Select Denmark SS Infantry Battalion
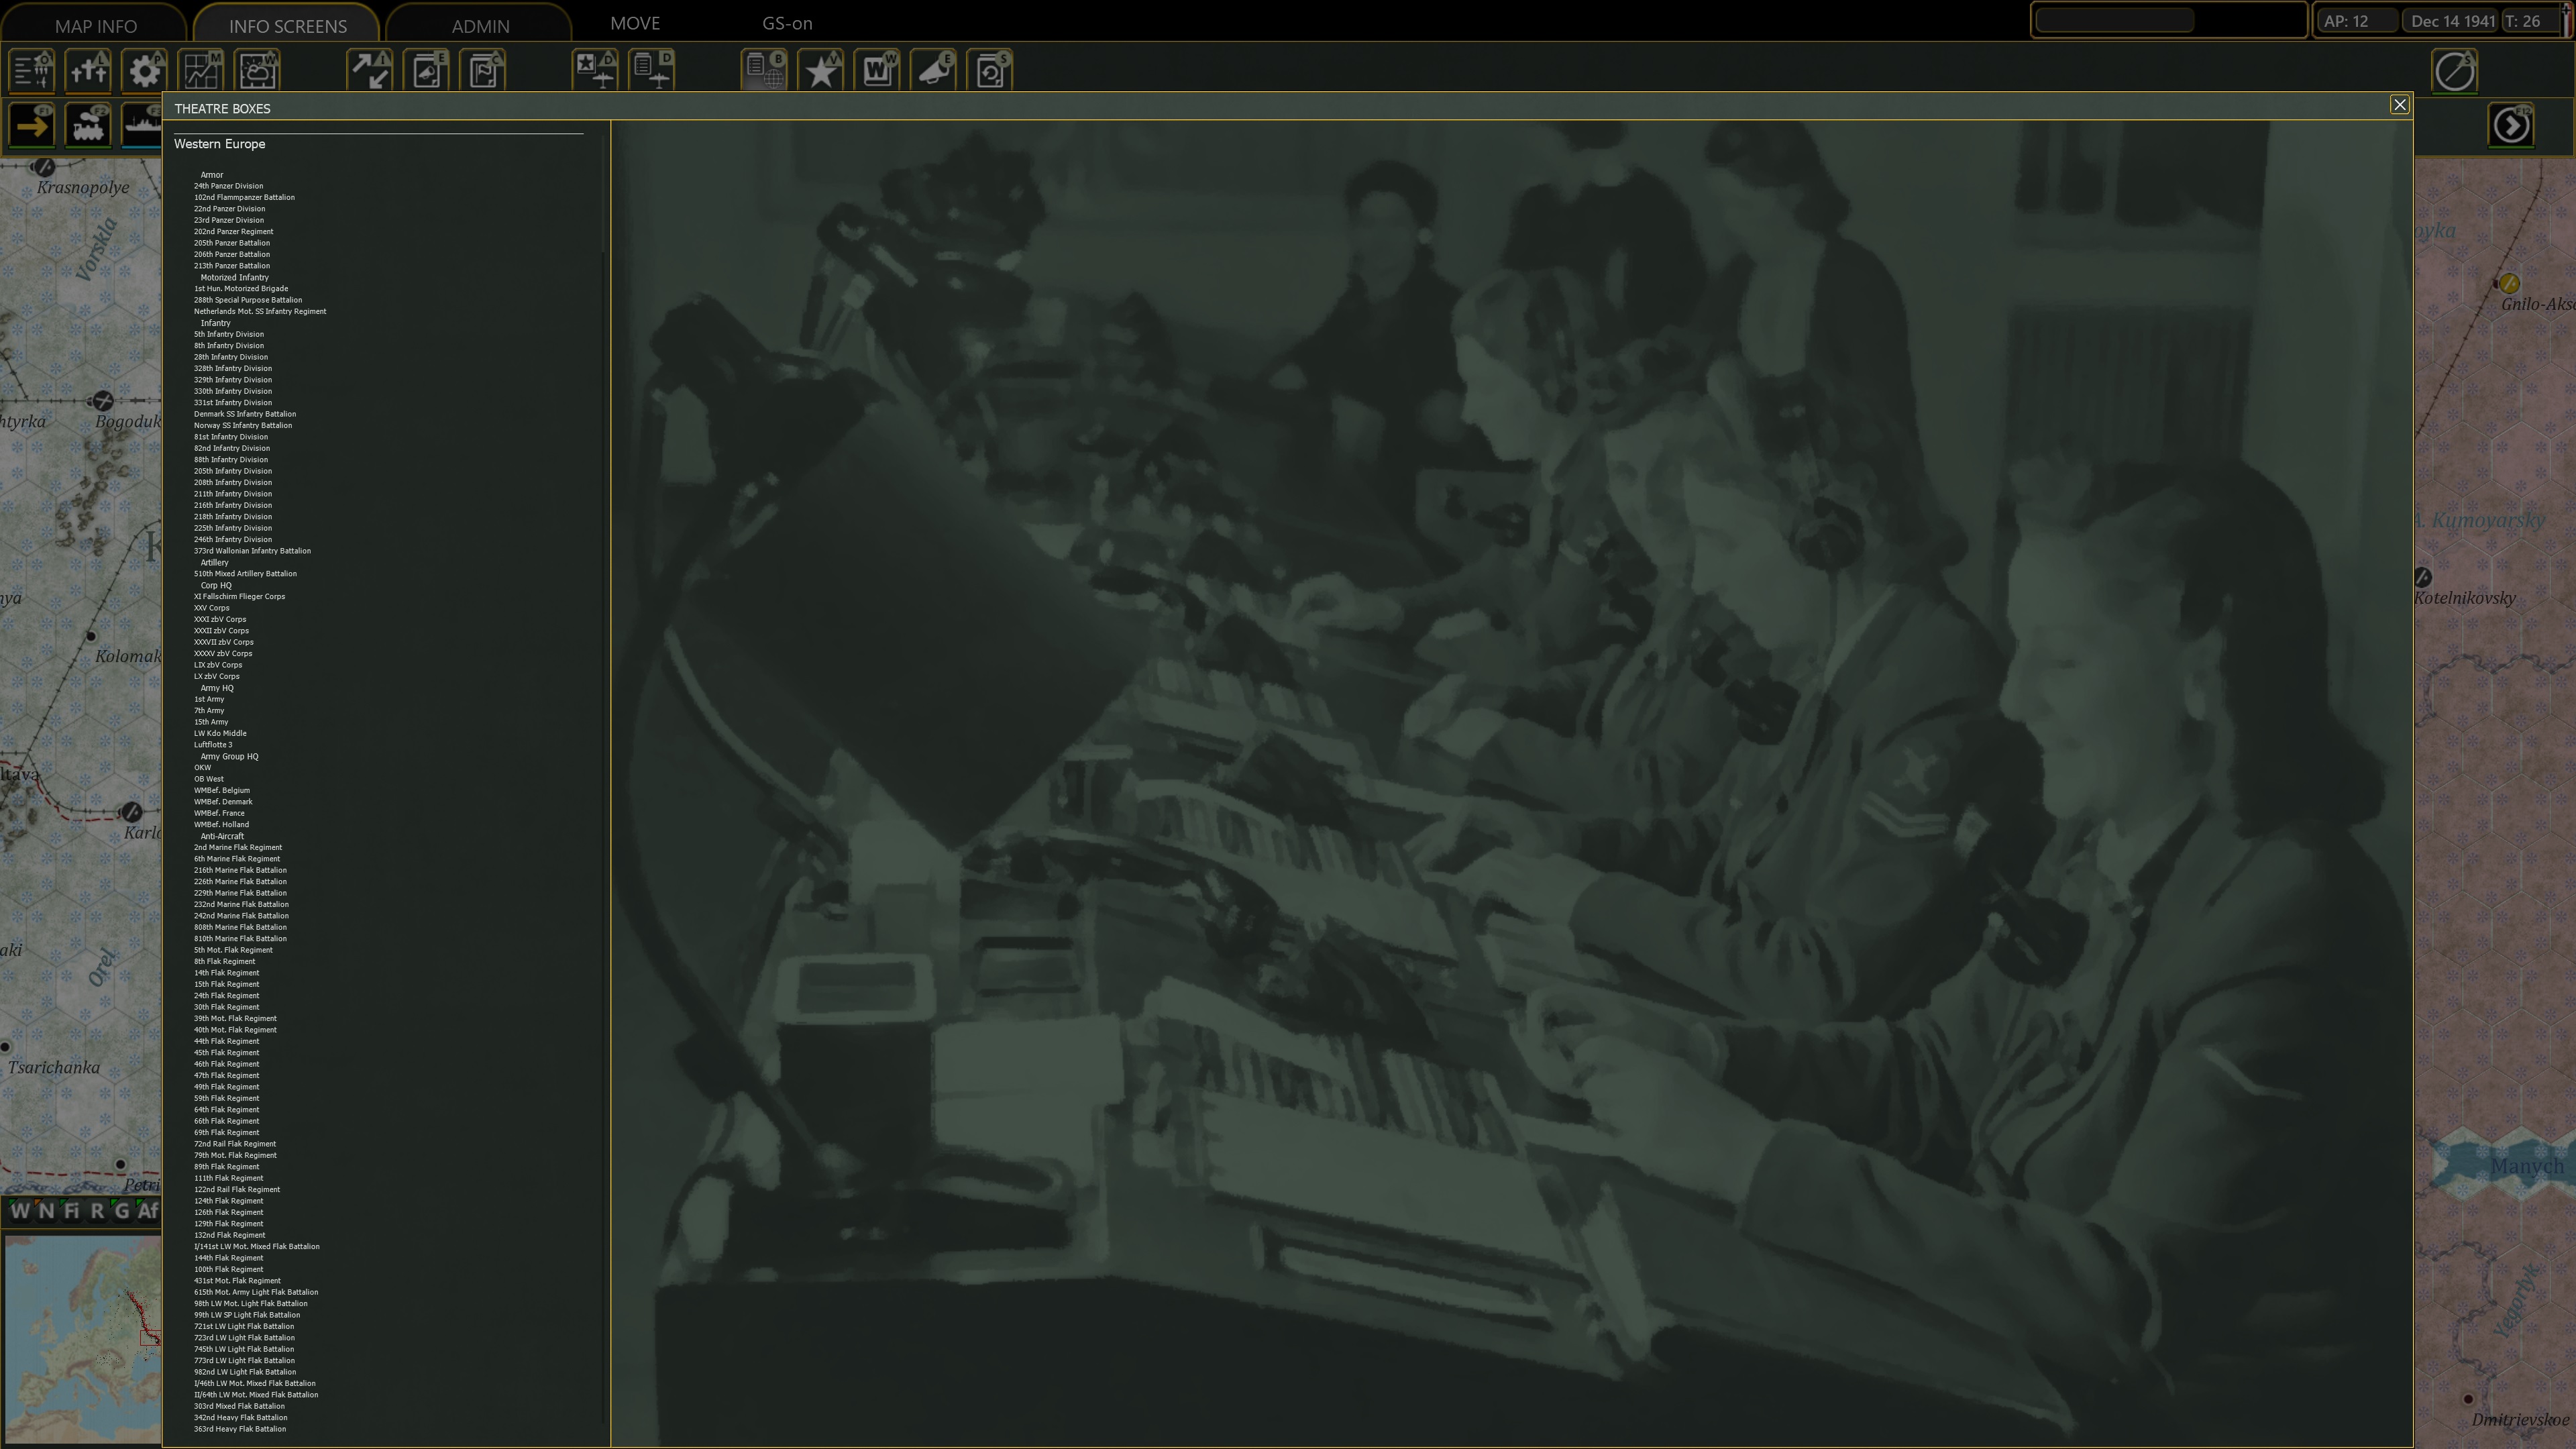Screen dimensions: 2576x1449 [245, 414]
